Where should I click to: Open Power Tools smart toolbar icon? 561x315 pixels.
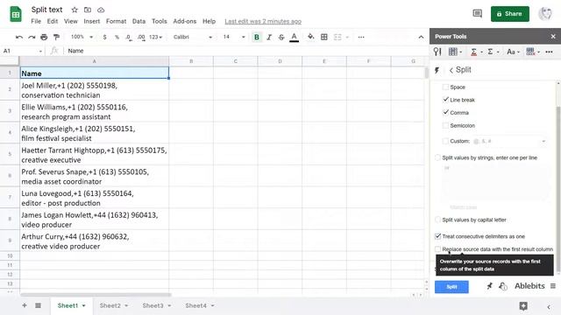click(437, 52)
